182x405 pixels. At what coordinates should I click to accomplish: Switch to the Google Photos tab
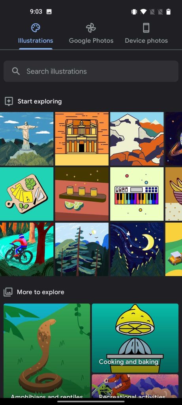click(91, 34)
